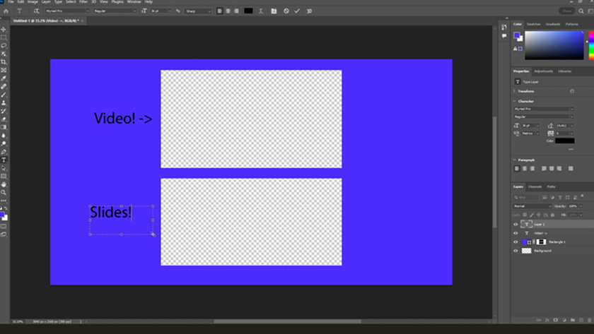Hide the Background layer
594x334 pixels.
point(516,251)
